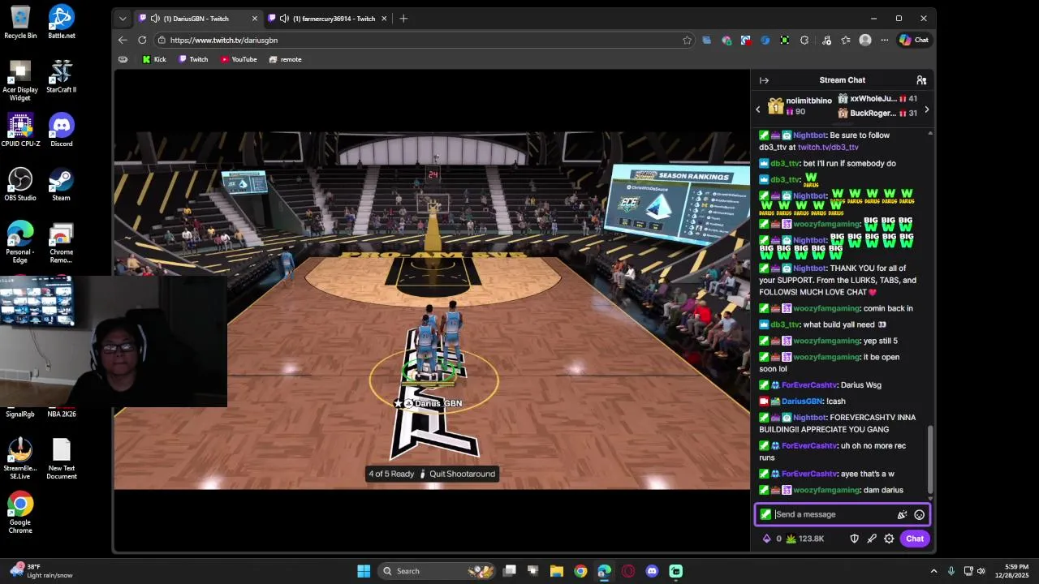Screen dimensions: 1039x584
Task: Click the stream video player
Action: click(432, 310)
